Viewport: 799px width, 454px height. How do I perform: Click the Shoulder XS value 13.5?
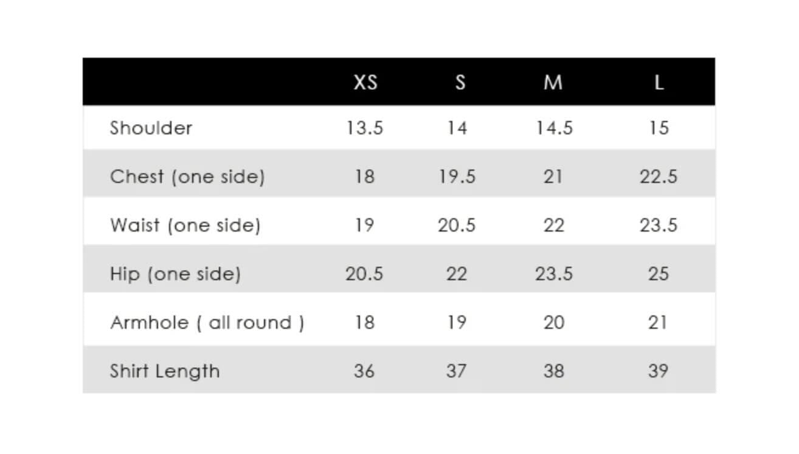pos(365,128)
